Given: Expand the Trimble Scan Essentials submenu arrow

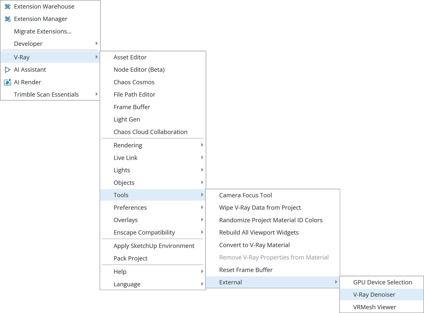Looking at the screenshot, I should pos(96,94).
